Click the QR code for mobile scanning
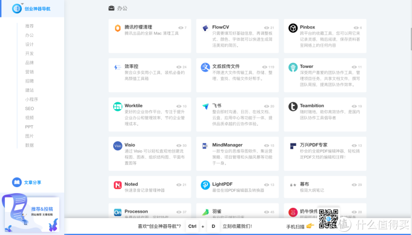 click(328, 219)
